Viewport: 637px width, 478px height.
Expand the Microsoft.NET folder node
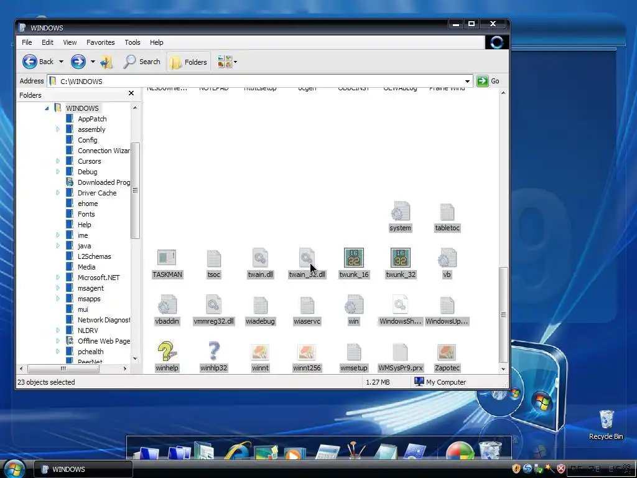click(x=58, y=278)
